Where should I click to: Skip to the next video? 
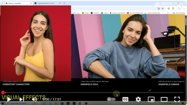[22, 99]
